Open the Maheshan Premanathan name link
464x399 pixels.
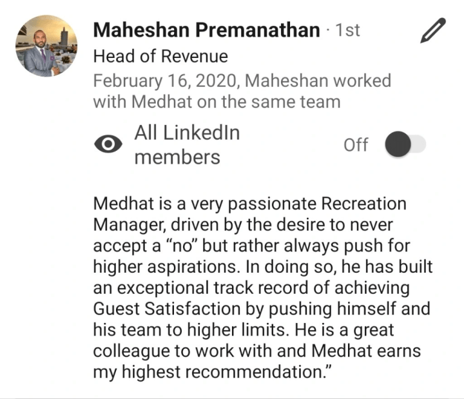click(x=207, y=30)
